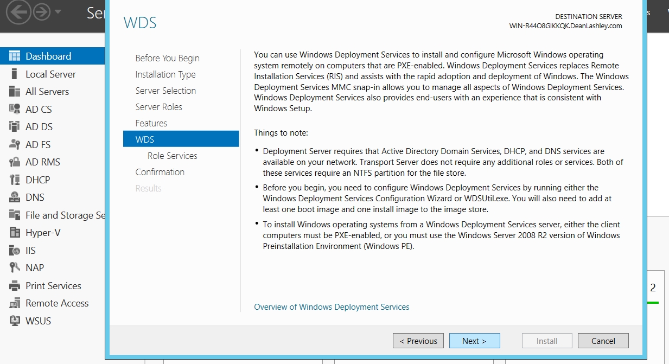Select Remote Access in the sidebar
This screenshot has height=364, width=669.
click(x=57, y=303)
